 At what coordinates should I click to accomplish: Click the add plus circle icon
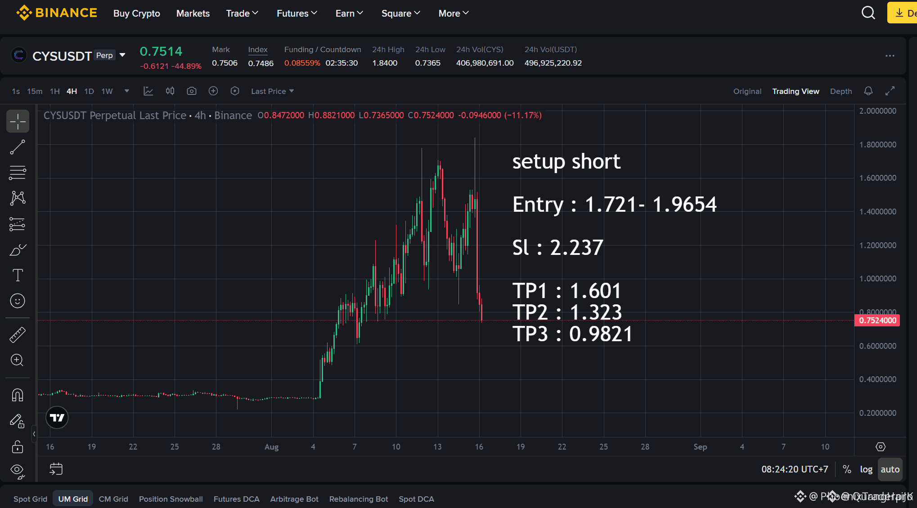pos(213,91)
